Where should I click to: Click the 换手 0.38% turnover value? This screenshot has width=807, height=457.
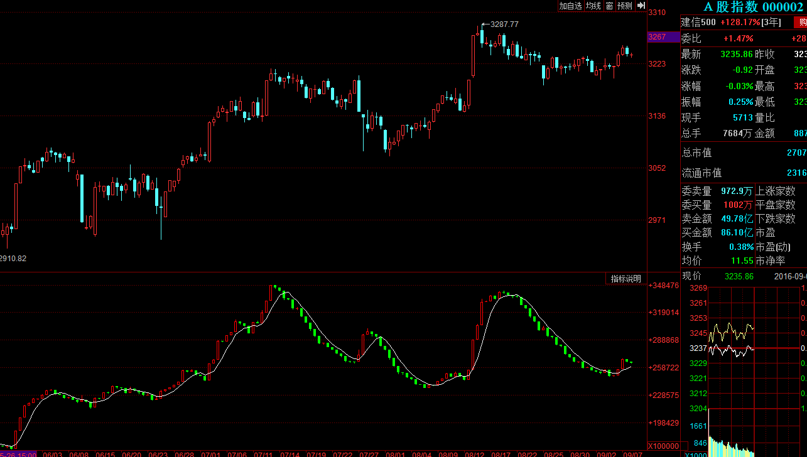[x=741, y=247]
